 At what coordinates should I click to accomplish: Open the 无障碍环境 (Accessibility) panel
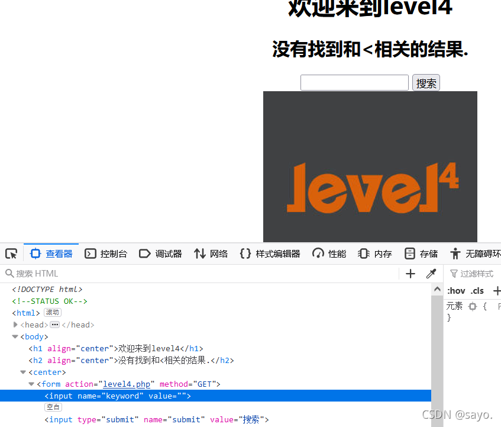coord(474,253)
